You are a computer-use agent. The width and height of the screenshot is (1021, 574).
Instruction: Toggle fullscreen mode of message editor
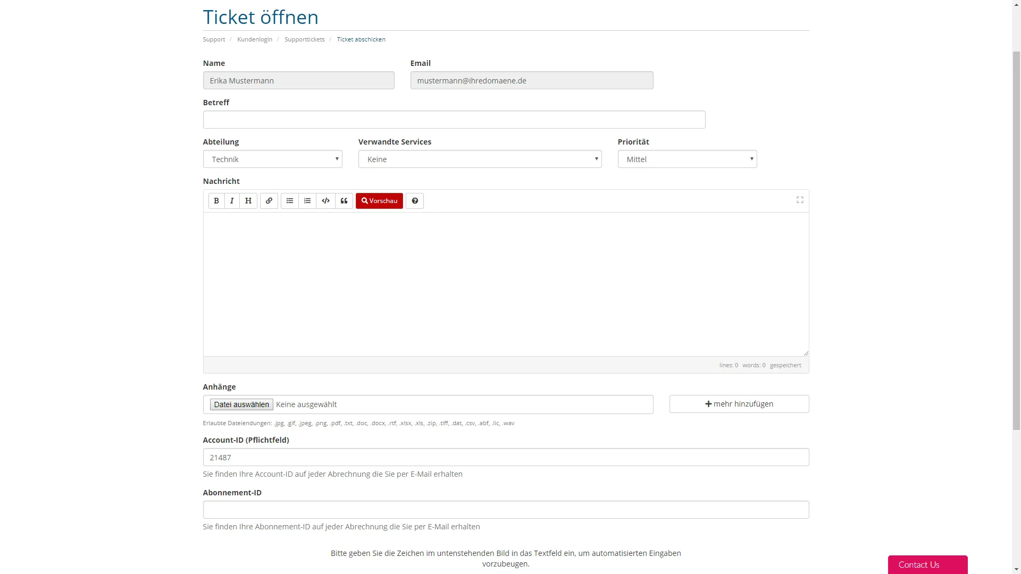(x=800, y=200)
